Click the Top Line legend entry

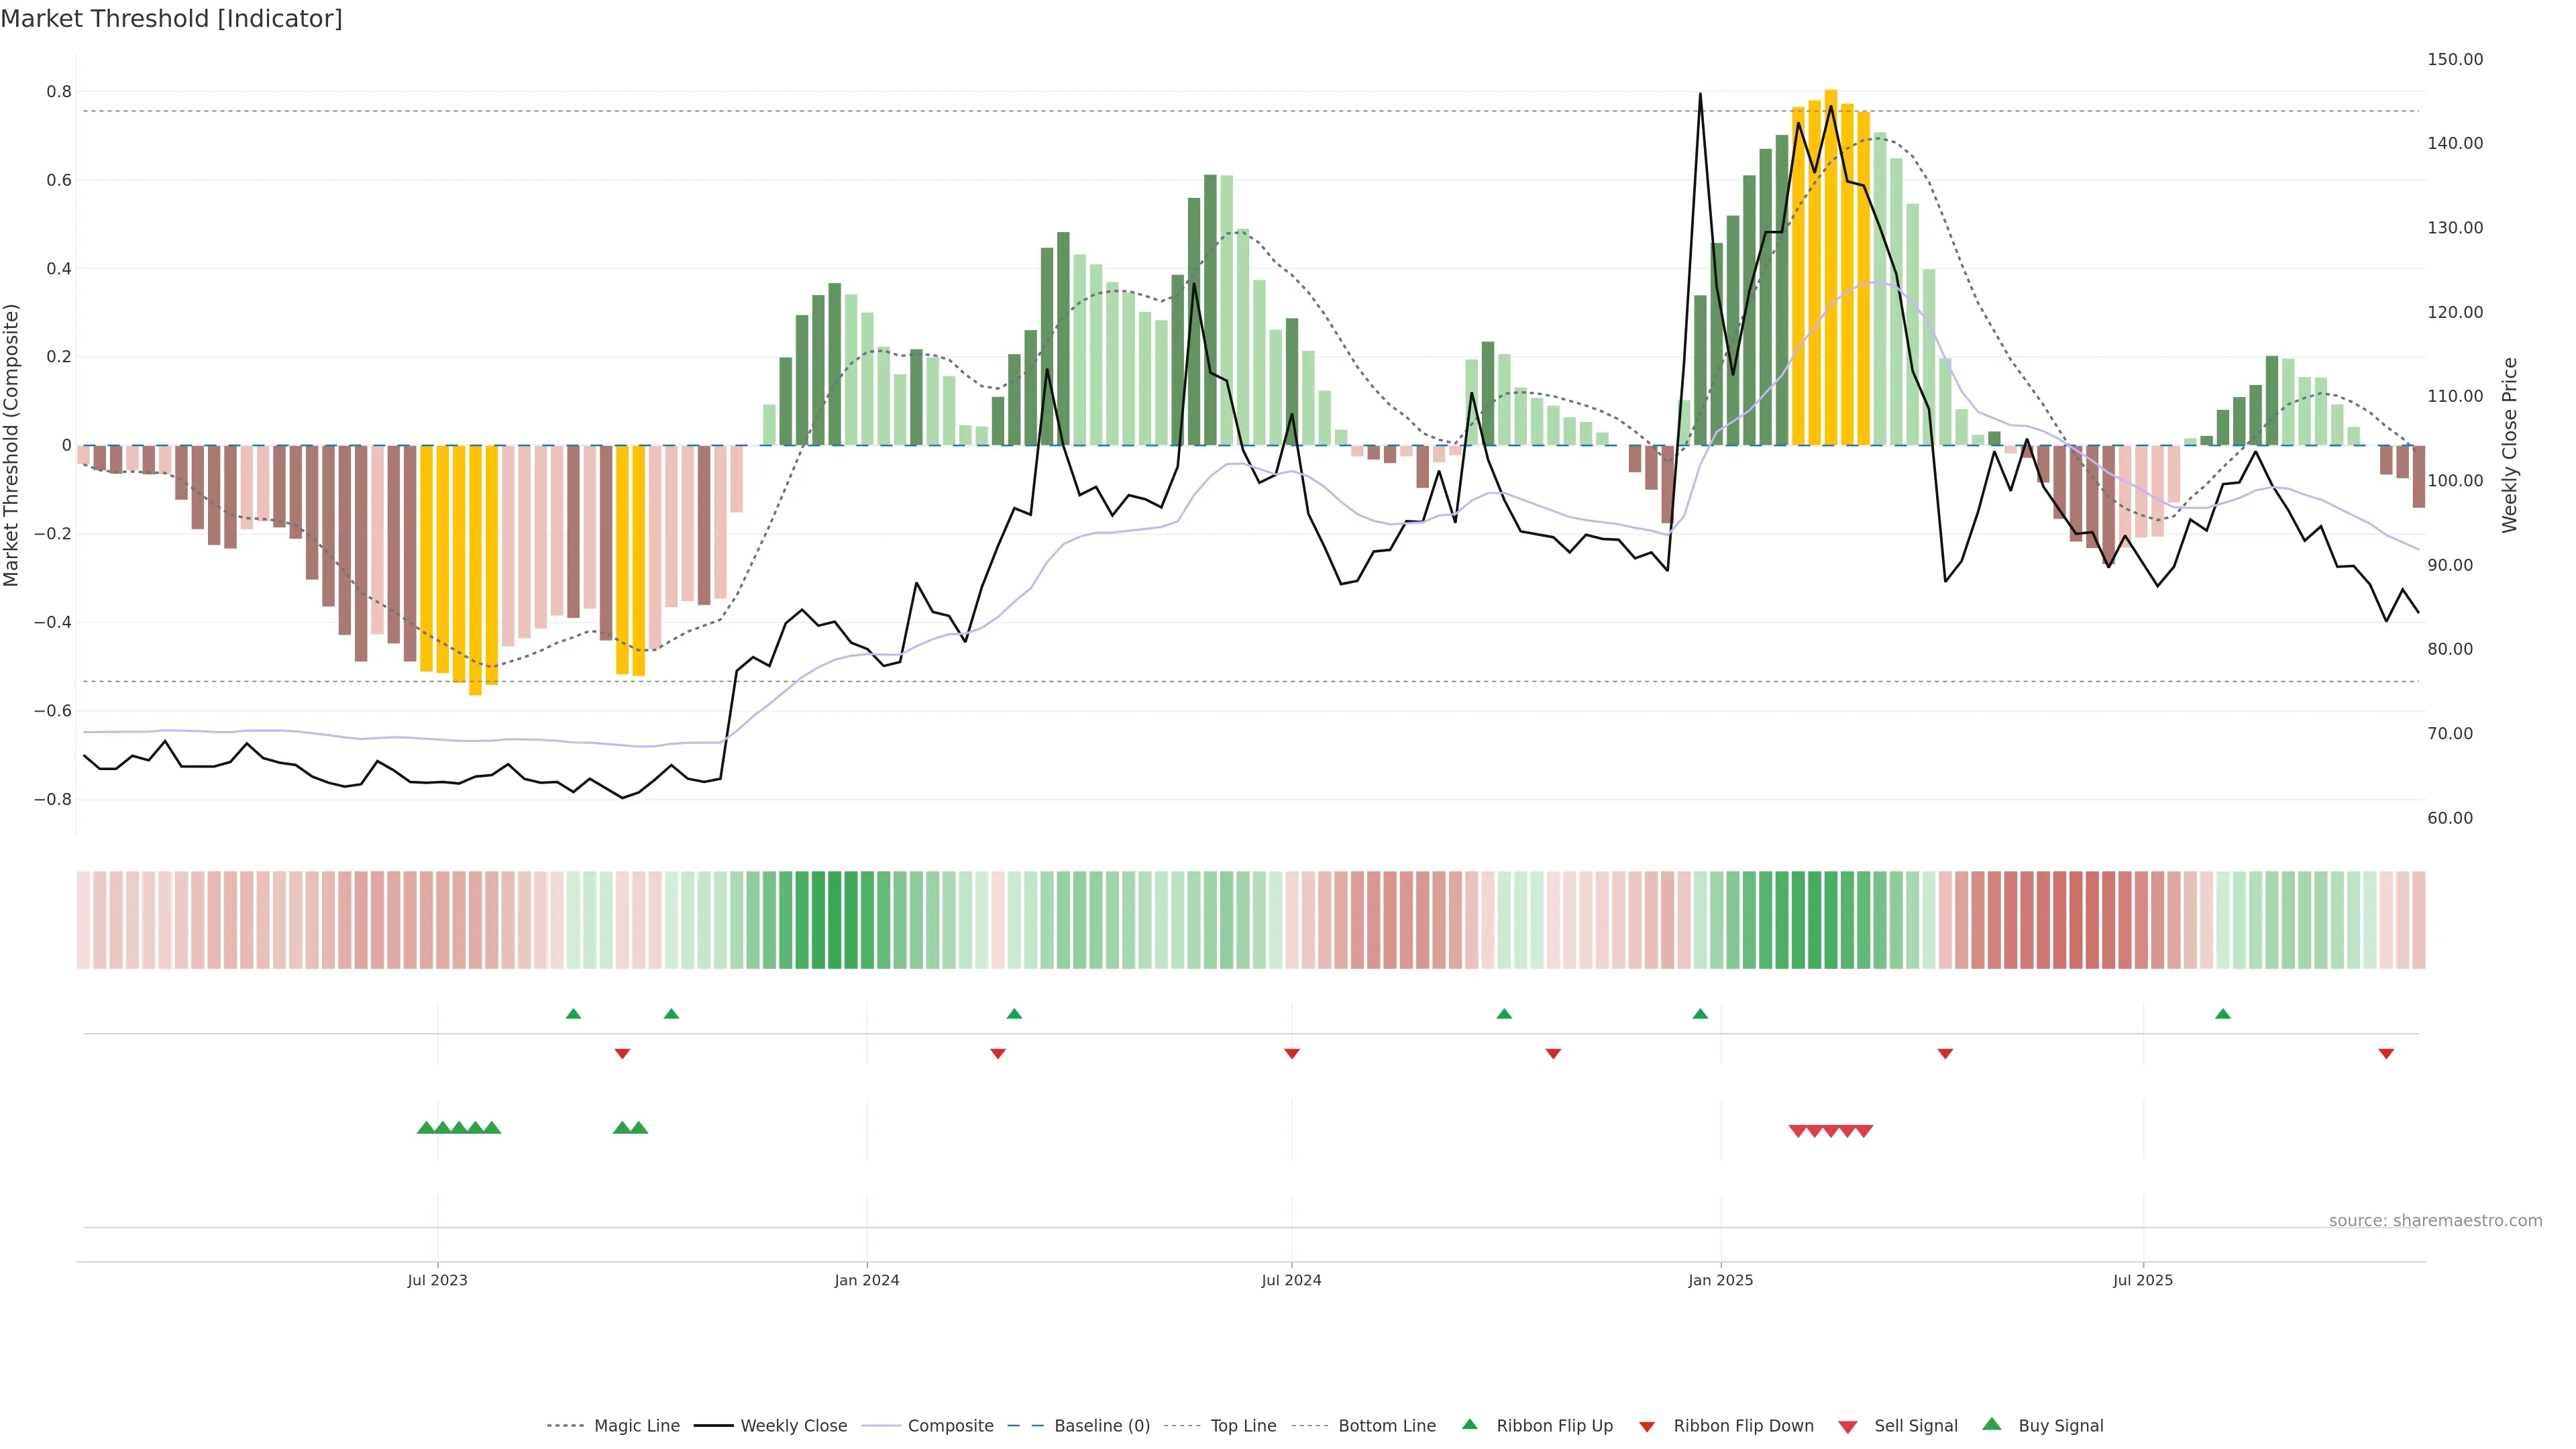click(x=1243, y=1426)
